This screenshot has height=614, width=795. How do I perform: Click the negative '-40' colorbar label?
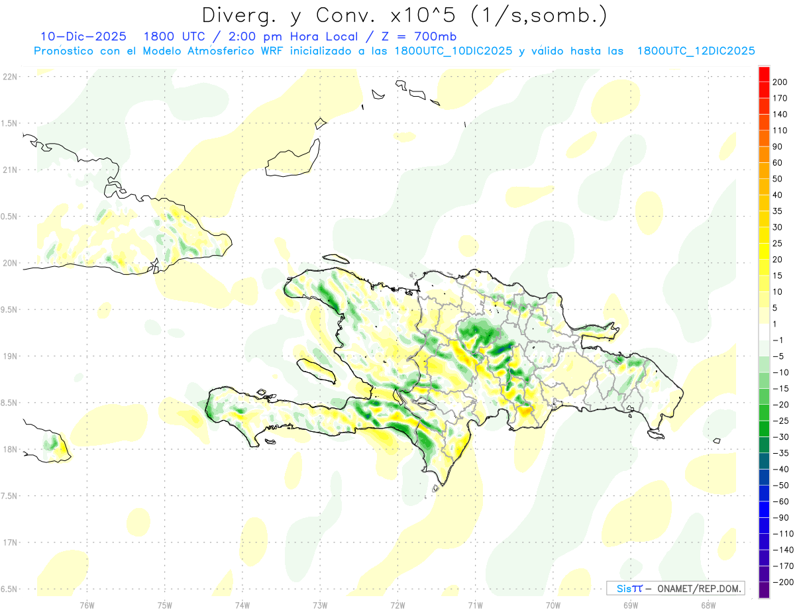780,468
